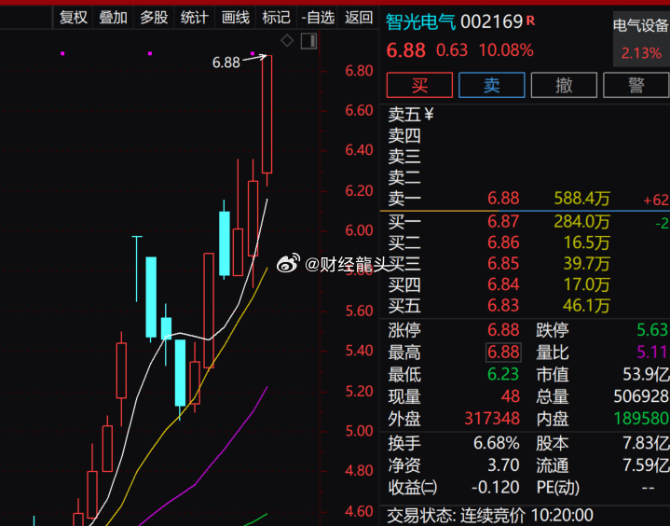Click 总量 value 506928
The width and height of the screenshot is (670, 526).
coord(641,396)
